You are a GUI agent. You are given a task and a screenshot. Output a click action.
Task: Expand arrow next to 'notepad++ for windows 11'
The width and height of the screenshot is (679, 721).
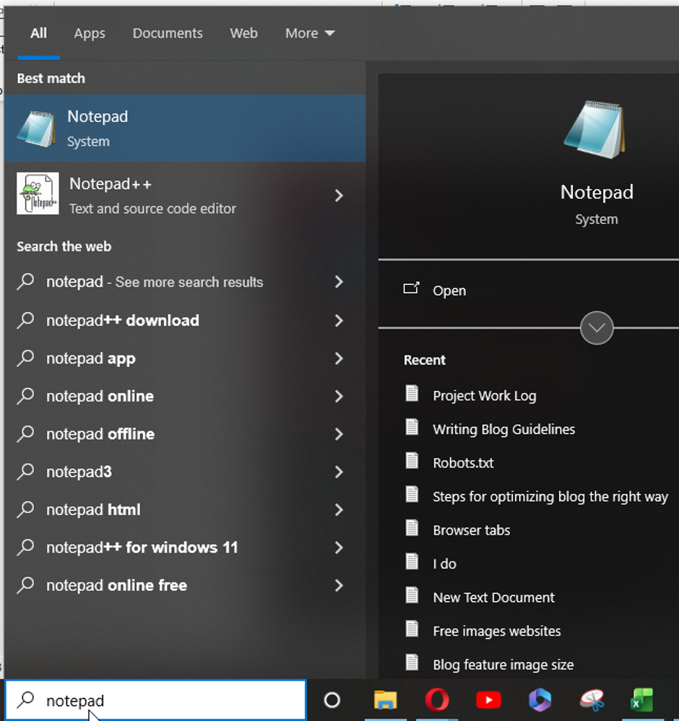[x=339, y=548]
